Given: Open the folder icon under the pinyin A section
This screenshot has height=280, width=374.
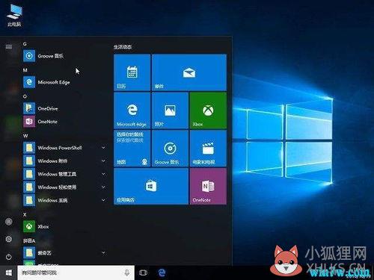Looking at the screenshot, I should pos(29,253).
